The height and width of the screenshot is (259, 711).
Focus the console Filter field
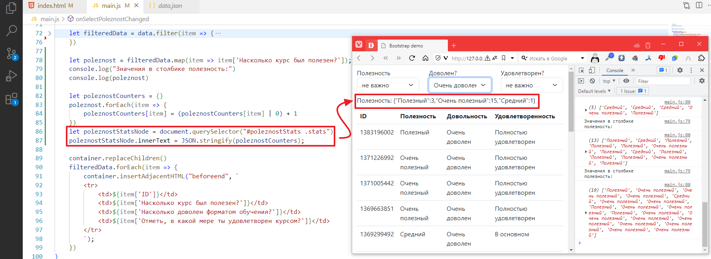pyautogui.click(x=663, y=81)
